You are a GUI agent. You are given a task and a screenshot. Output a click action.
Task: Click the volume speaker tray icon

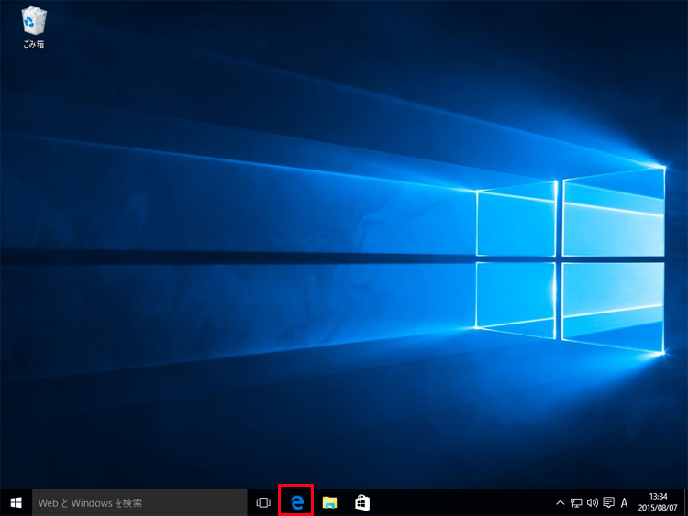coord(592,502)
